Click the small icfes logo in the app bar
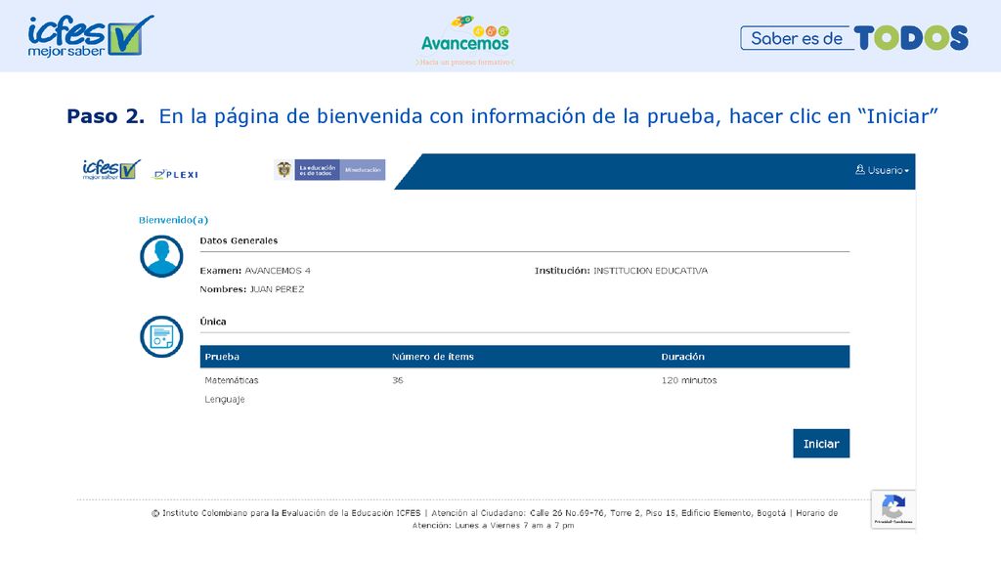This screenshot has height=563, width=1001. (111, 170)
